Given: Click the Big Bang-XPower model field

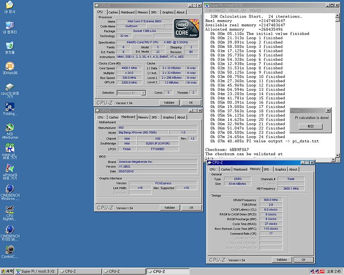Looking at the screenshot, I should point(143,132).
